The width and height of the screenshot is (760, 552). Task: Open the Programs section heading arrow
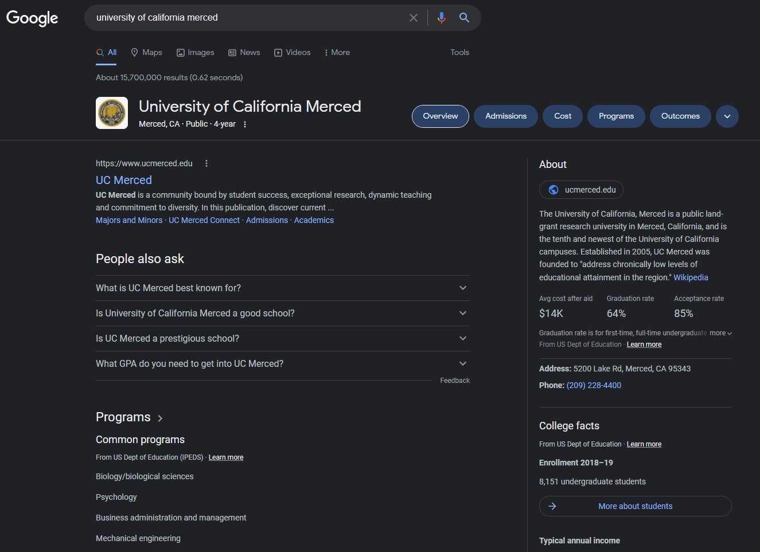pyautogui.click(x=160, y=418)
